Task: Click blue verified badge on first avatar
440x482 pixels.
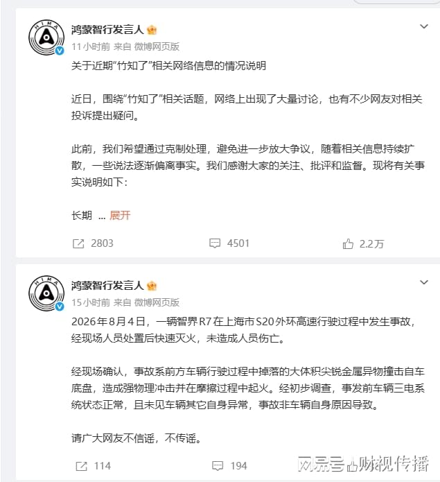Action: coord(60,51)
